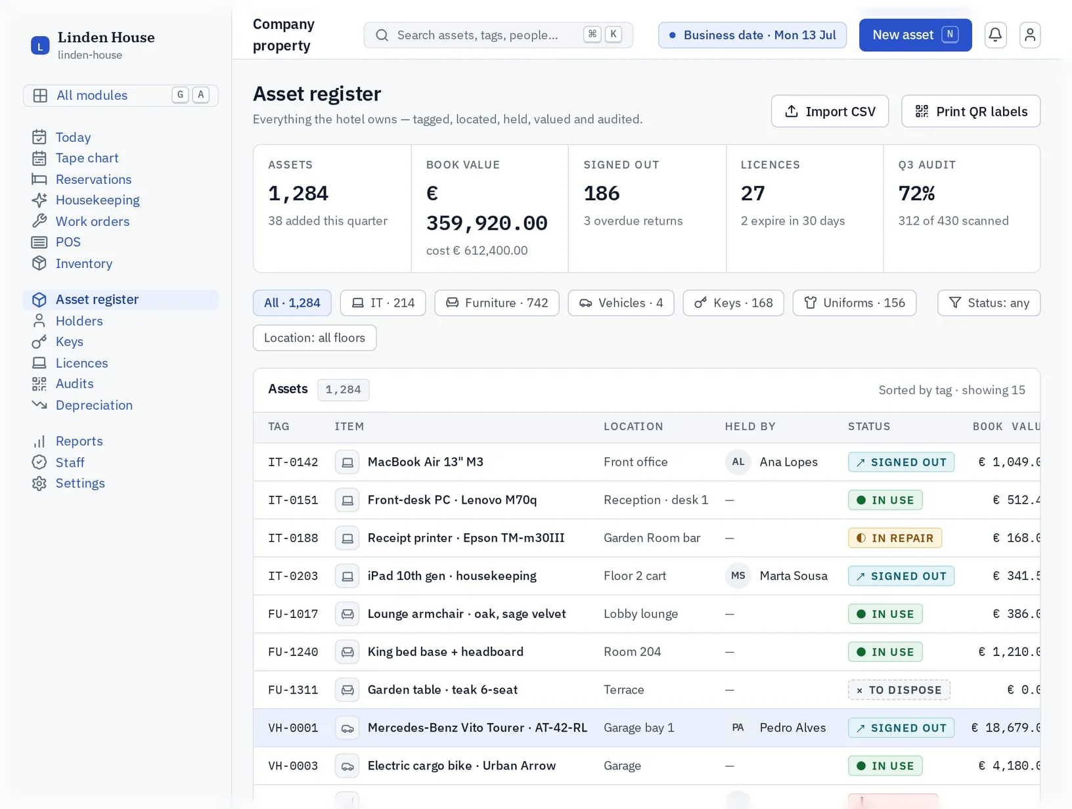Open Housekeeping from sidebar
The width and height of the screenshot is (1072, 809).
pos(121,200)
